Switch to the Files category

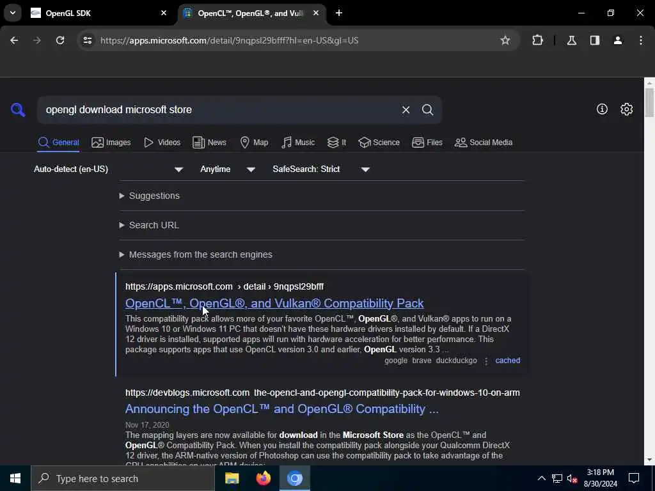click(x=427, y=143)
